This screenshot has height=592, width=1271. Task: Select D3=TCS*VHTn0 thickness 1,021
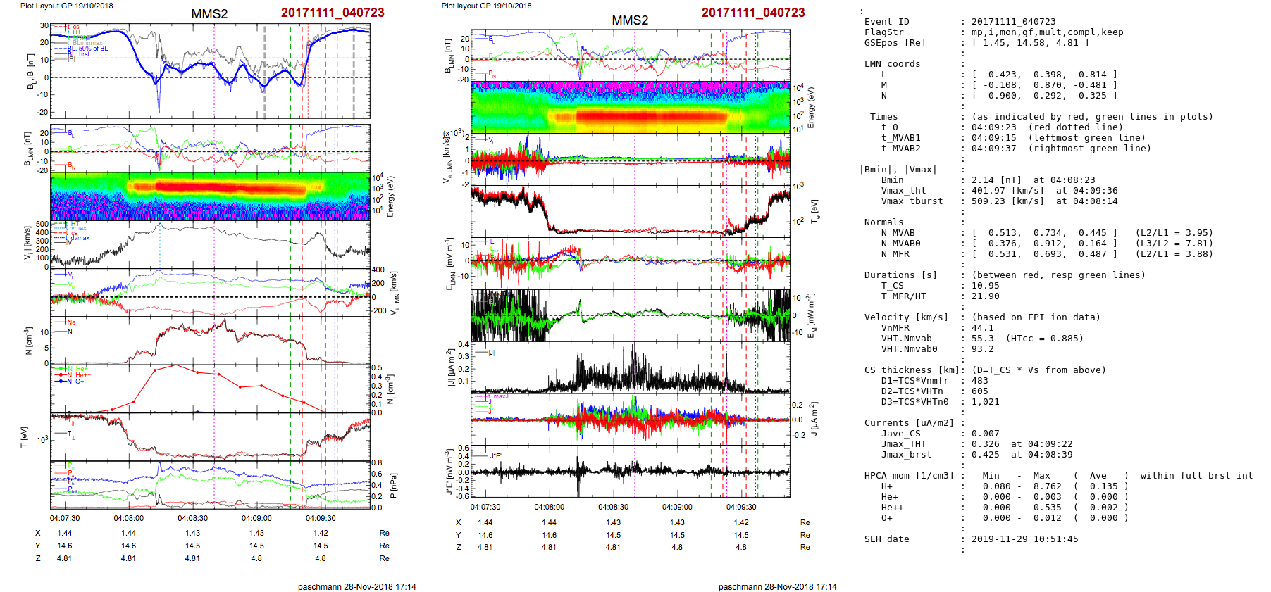click(x=986, y=402)
